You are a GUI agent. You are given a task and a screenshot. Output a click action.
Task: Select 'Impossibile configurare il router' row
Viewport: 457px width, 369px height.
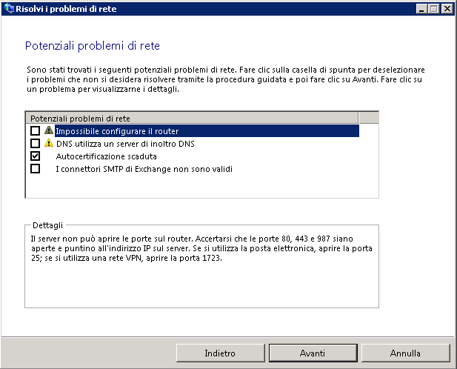click(207, 131)
